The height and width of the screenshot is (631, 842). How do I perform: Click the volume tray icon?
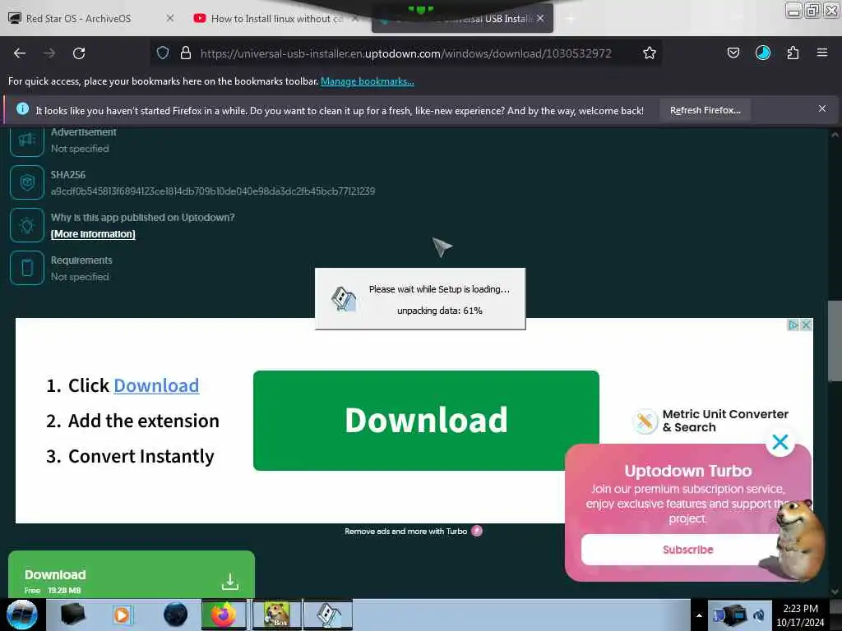click(x=759, y=615)
